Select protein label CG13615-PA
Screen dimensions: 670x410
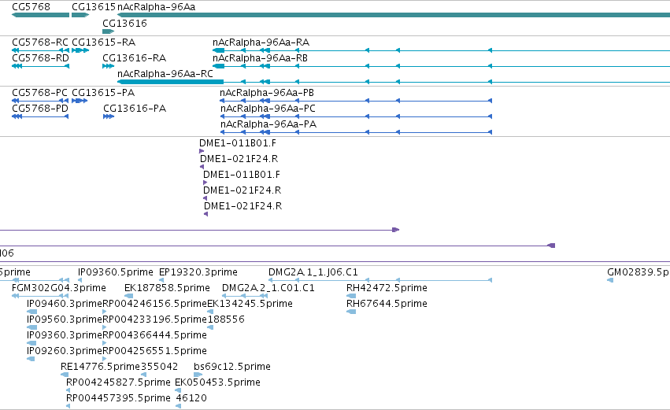103,93
